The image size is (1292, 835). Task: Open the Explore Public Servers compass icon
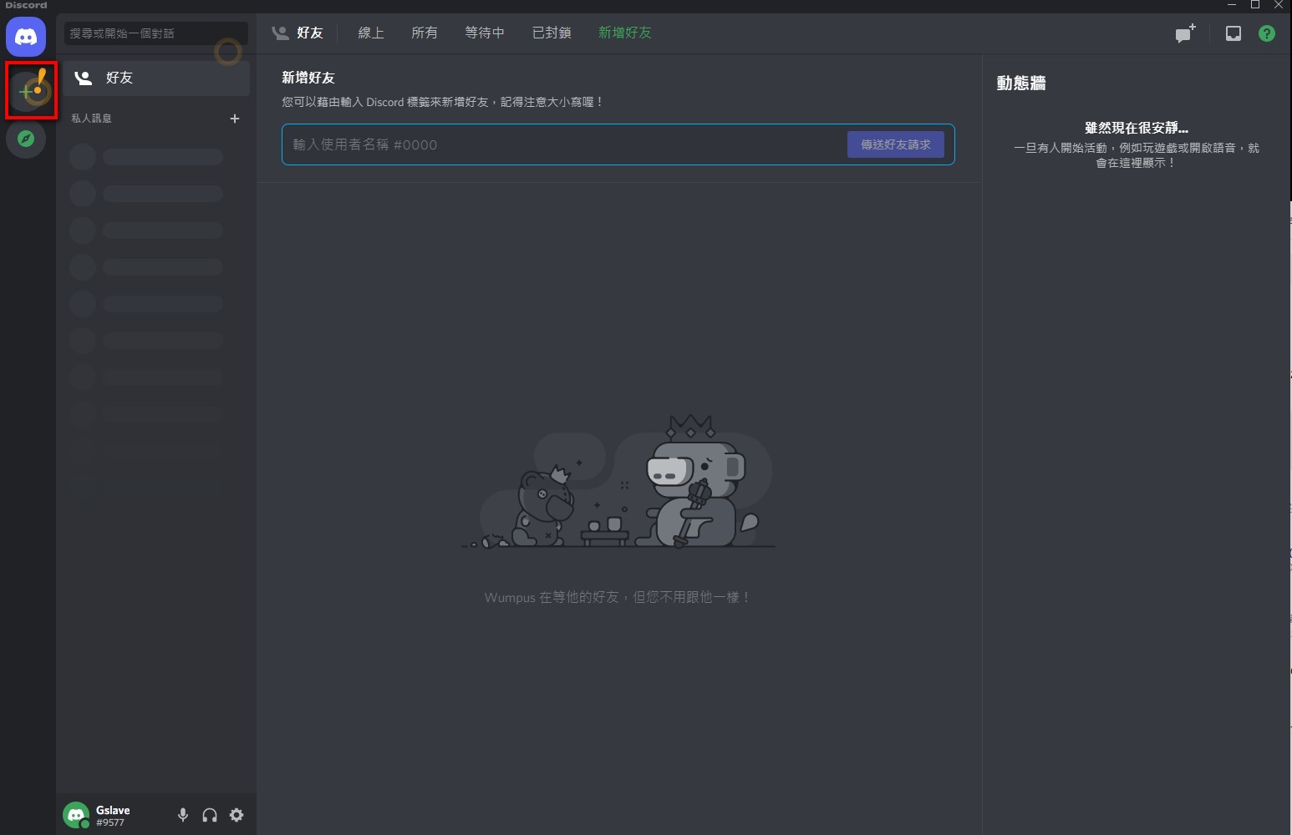coord(26,139)
